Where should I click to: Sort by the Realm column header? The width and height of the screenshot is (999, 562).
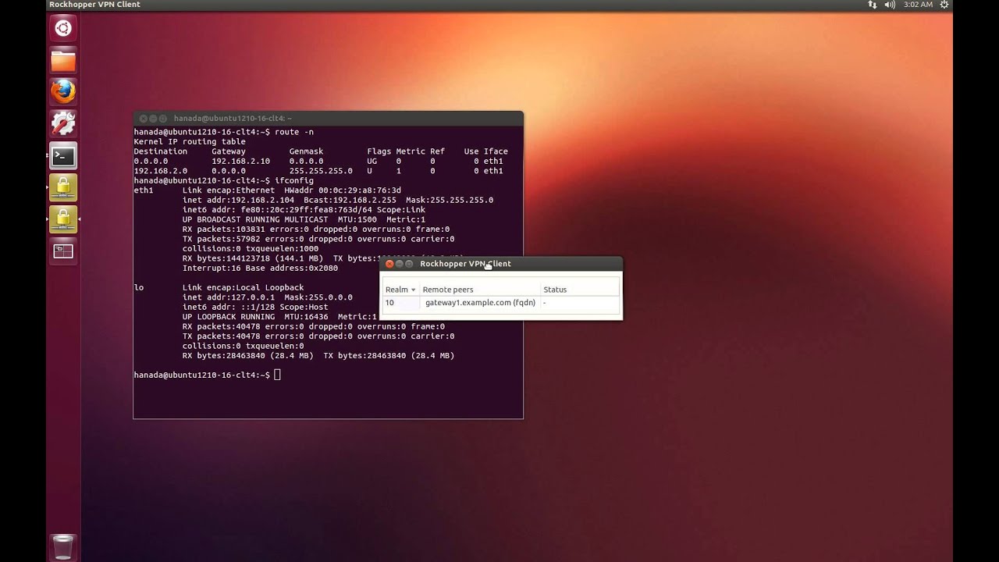click(400, 290)
